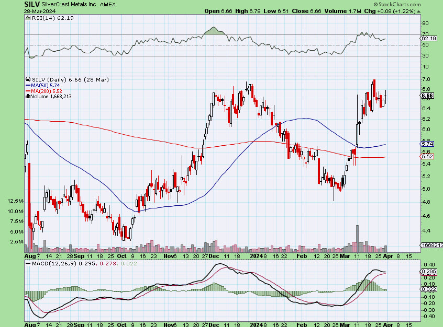The height and width of the screenshot is (327, 443).
Task: Click the Chg +0.08 (+1.22%) value
Action: 390,11
